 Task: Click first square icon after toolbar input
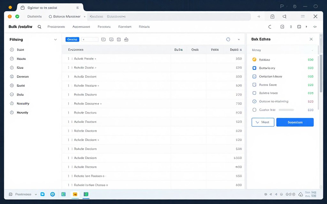click(103, 39)
